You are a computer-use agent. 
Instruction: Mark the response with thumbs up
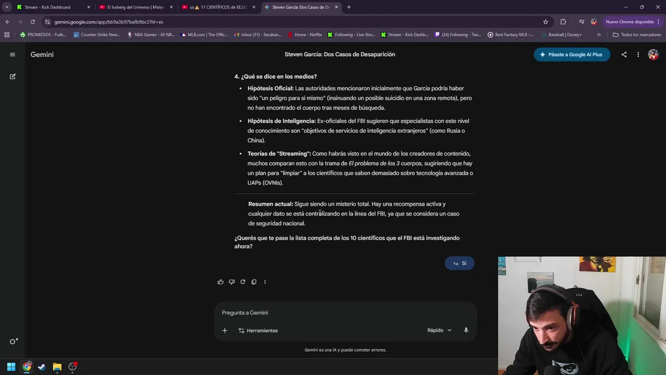pyautogui.click(x=221, y=282)
